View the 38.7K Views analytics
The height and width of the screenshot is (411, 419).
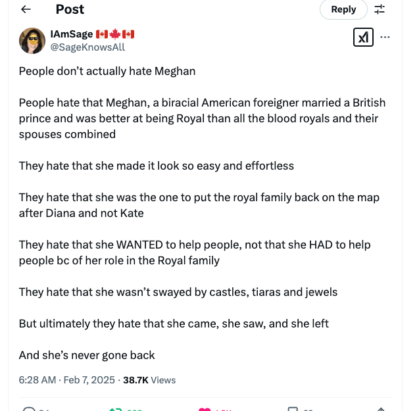[149, 380]
